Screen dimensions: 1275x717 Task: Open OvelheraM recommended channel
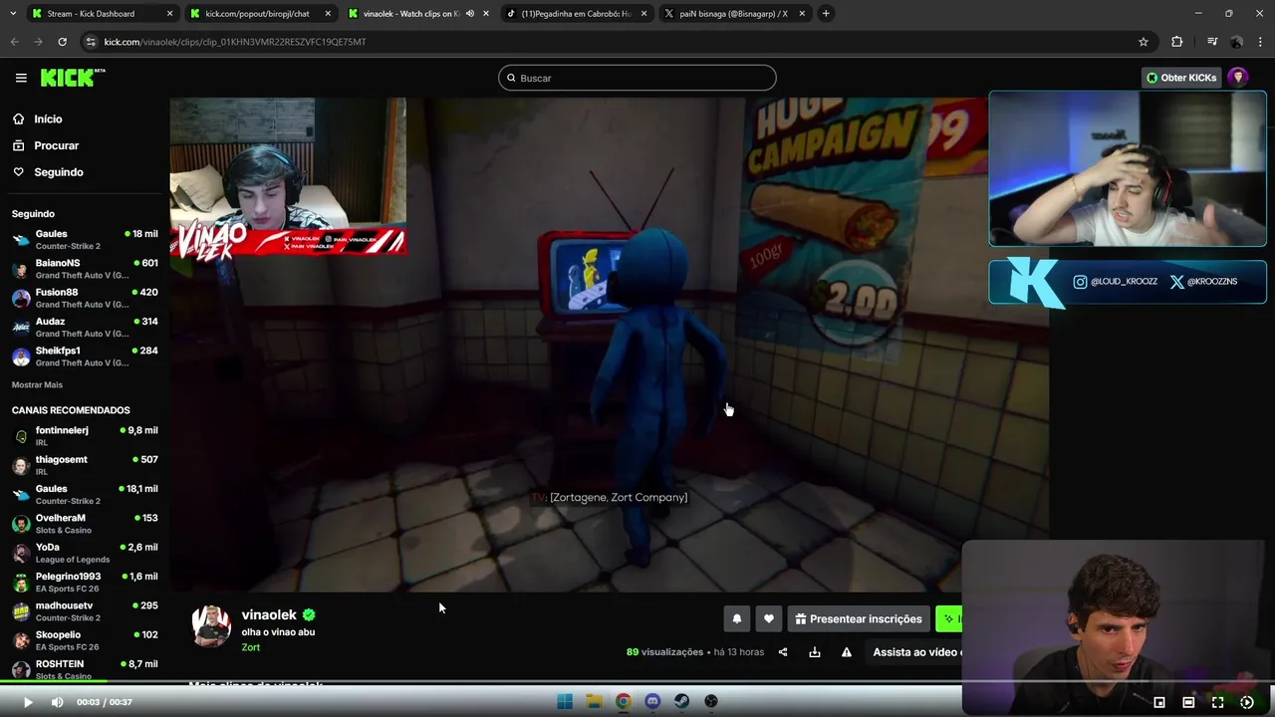[x=85, y=524]
